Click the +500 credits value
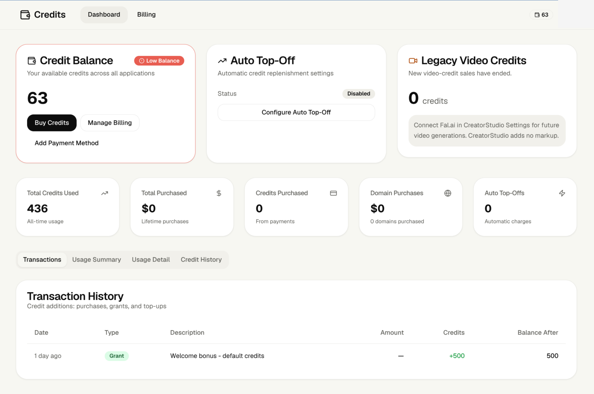This screenshot has height=394, width=594. point(457,356)
